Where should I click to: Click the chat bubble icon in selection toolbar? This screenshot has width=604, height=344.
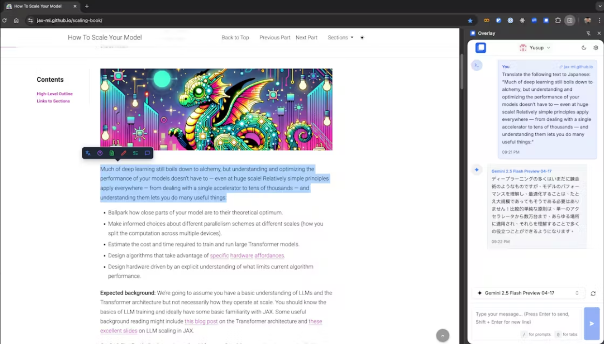click(x=147, y=153)
